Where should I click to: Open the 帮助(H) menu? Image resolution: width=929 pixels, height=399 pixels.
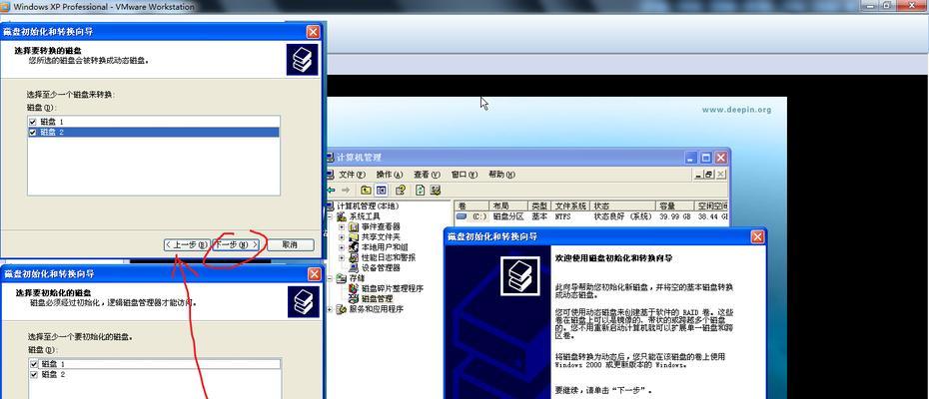point(501,175)
